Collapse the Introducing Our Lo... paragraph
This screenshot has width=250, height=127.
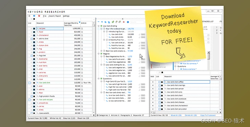[104, 32]
